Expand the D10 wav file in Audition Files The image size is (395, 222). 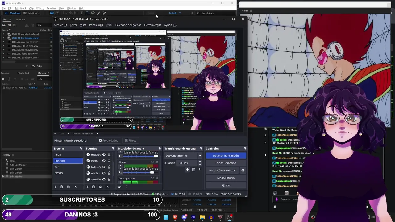3,42
